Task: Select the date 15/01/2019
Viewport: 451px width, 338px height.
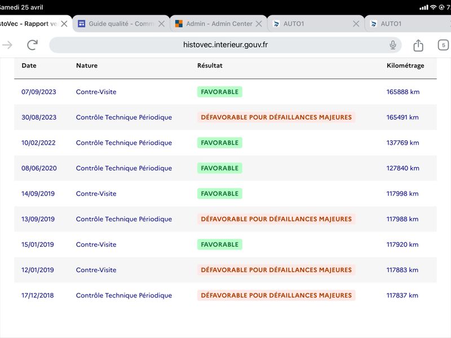Action: (38, 244)
